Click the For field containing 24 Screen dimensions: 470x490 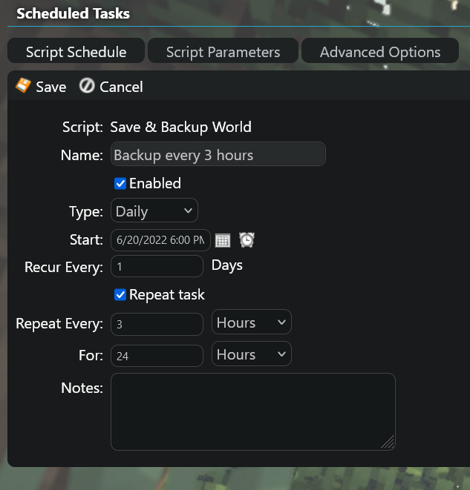coord(157,356)
